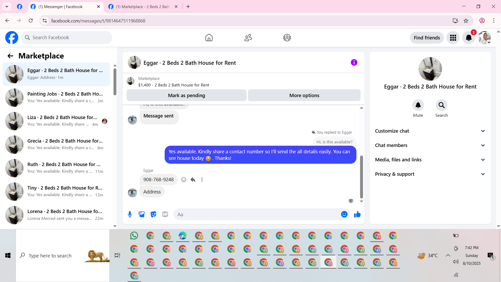Attach a photo using the image icon
Image resolution: width=501 pixels, height=282 pixels.
[141, 214]
